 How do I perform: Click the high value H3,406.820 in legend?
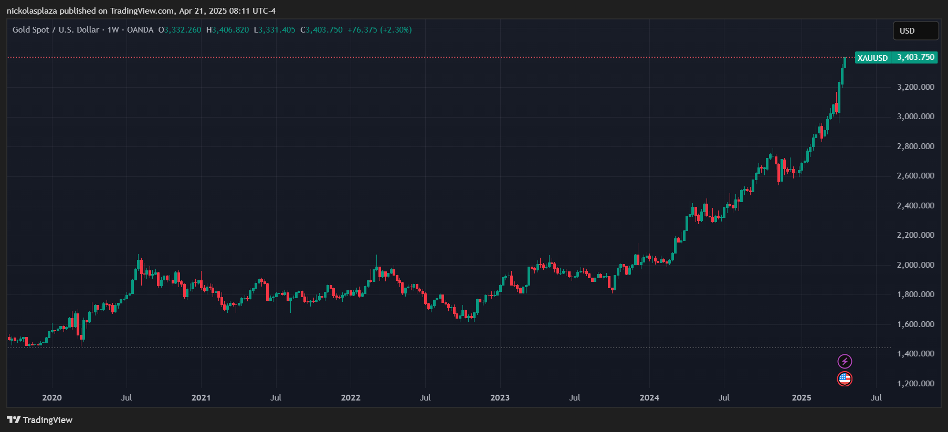click(x=228, y=30)
